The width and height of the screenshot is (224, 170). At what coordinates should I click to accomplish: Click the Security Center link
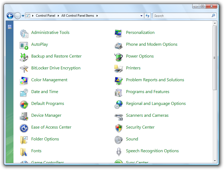click(x=140, y=127)
